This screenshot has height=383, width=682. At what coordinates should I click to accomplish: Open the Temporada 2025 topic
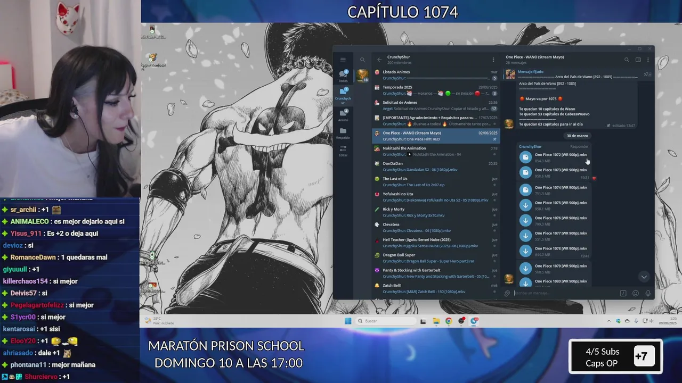pyautogui.click(x=436, y=90)
